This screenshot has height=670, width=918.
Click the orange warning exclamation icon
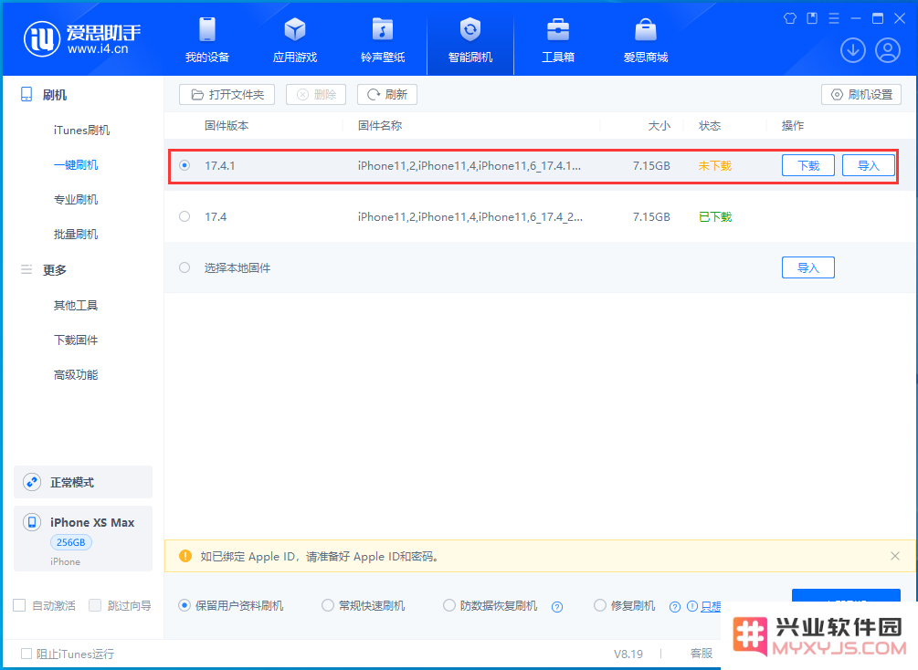point(185,556)
